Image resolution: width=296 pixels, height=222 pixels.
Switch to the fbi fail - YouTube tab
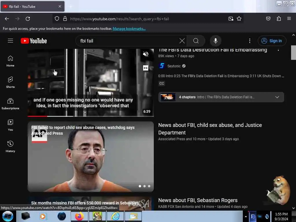point(32,6)
